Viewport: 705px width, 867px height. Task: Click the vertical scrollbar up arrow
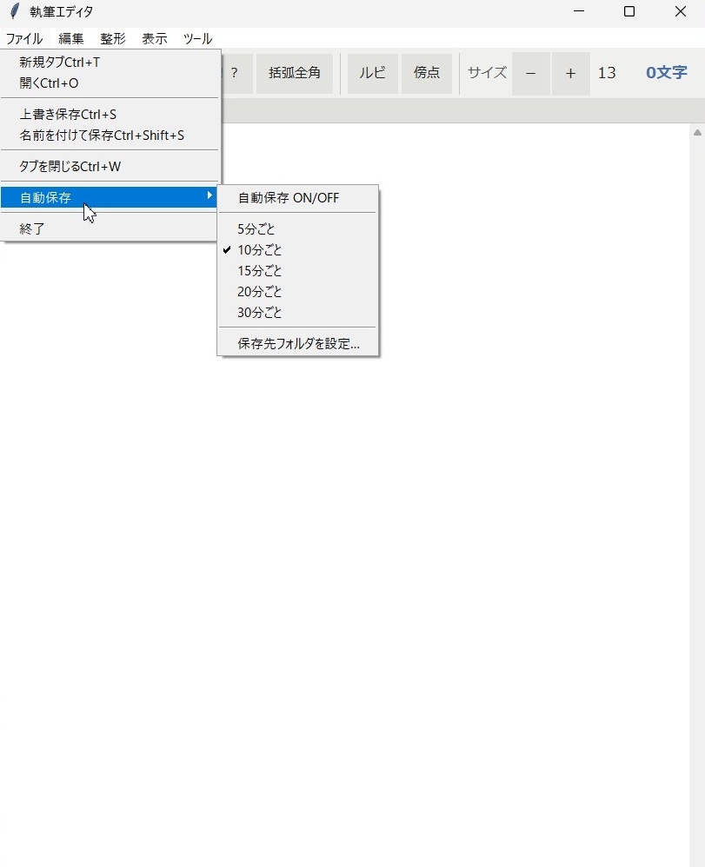(697, 133)
